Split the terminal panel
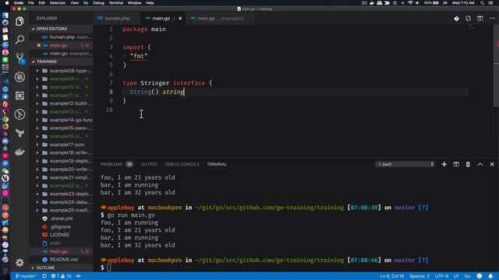This screenshot has width=499, height=280. [456, 164]
